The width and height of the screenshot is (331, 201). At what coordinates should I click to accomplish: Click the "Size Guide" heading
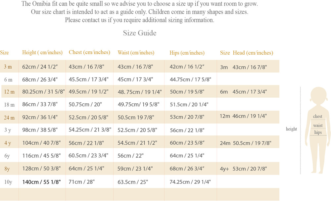click(140, 33)
